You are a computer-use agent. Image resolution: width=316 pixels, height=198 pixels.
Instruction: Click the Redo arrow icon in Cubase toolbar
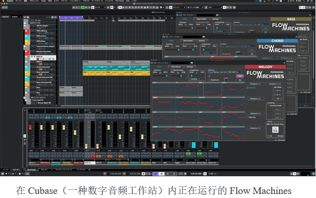tap(6, 8)
